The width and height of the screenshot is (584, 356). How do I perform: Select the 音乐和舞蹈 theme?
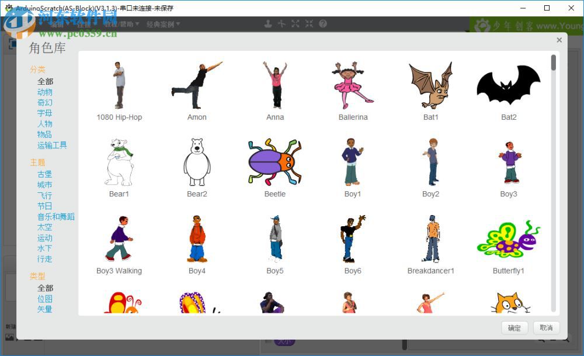pyautogui.click(x=56, y=217)
